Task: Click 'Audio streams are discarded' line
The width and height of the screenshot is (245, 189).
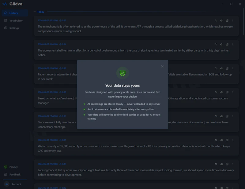Action: tap(121, 109)
